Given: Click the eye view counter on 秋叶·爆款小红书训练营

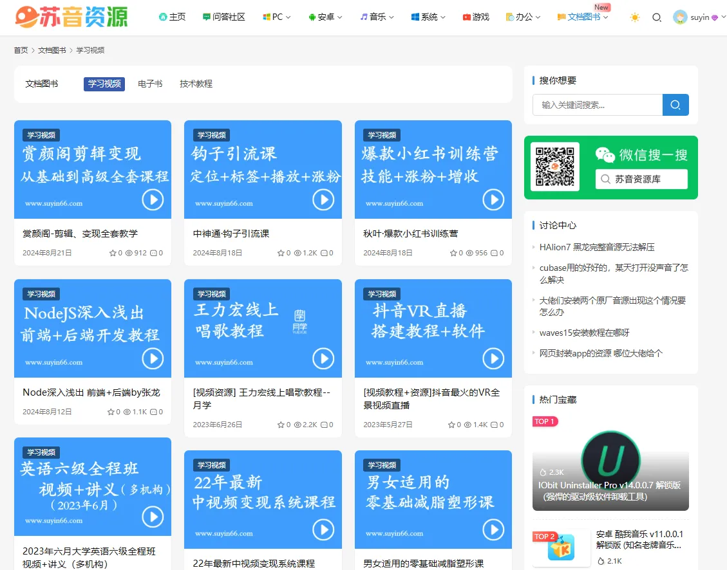Looking at the screenshot, I should 469,253.
